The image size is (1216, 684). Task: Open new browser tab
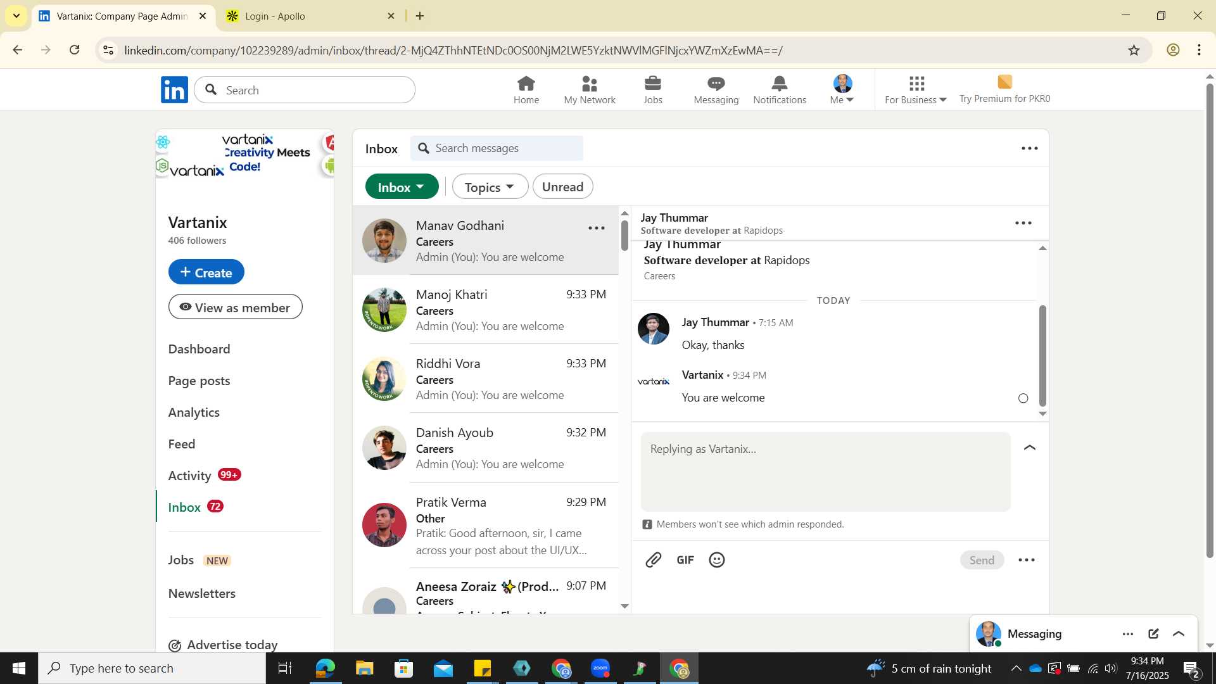tap(420, 16)
